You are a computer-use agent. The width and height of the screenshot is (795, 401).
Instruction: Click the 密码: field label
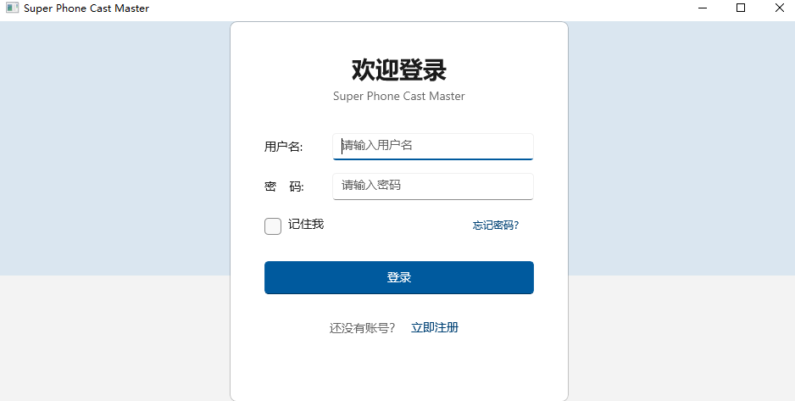[283, 187]
